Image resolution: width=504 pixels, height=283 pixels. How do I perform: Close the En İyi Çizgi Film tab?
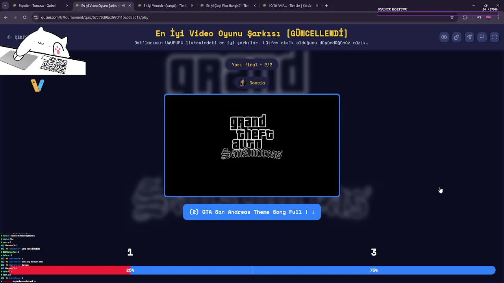(x=254, y=6)
